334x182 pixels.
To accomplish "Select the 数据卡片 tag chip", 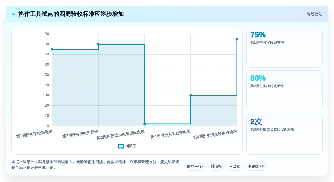I will point(256,166).
